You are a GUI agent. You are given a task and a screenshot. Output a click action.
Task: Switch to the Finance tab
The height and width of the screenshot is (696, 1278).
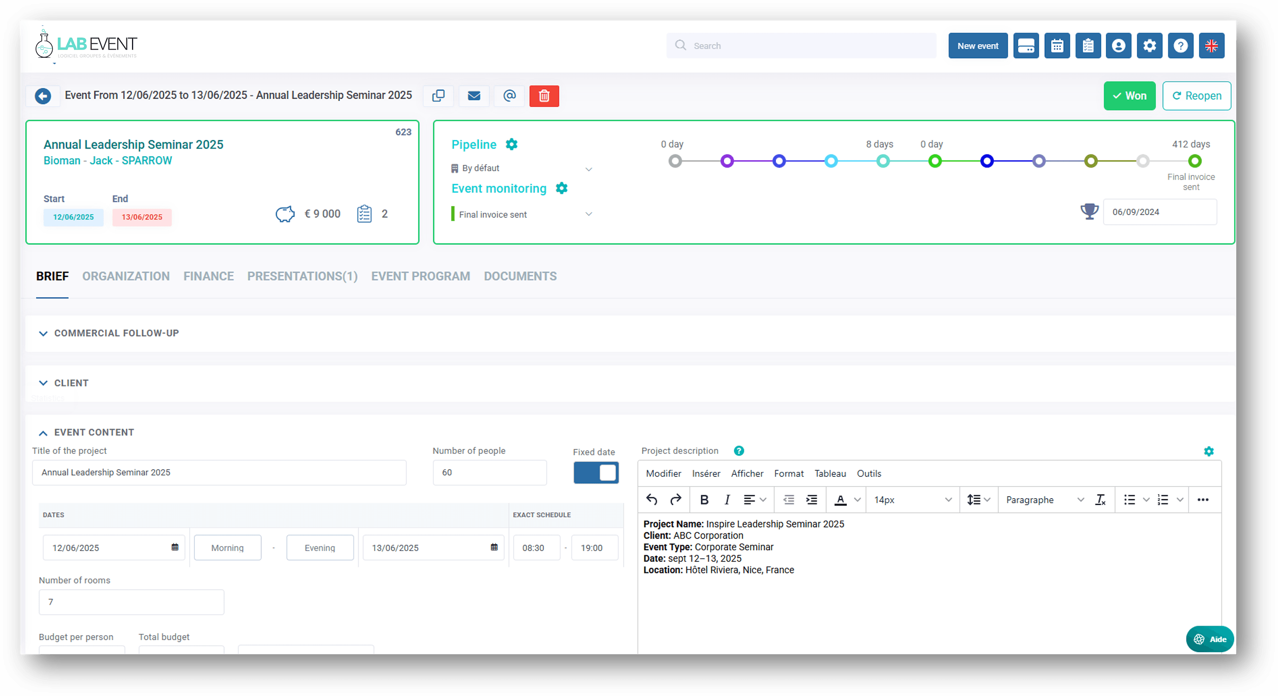click(x=209, y=277)
